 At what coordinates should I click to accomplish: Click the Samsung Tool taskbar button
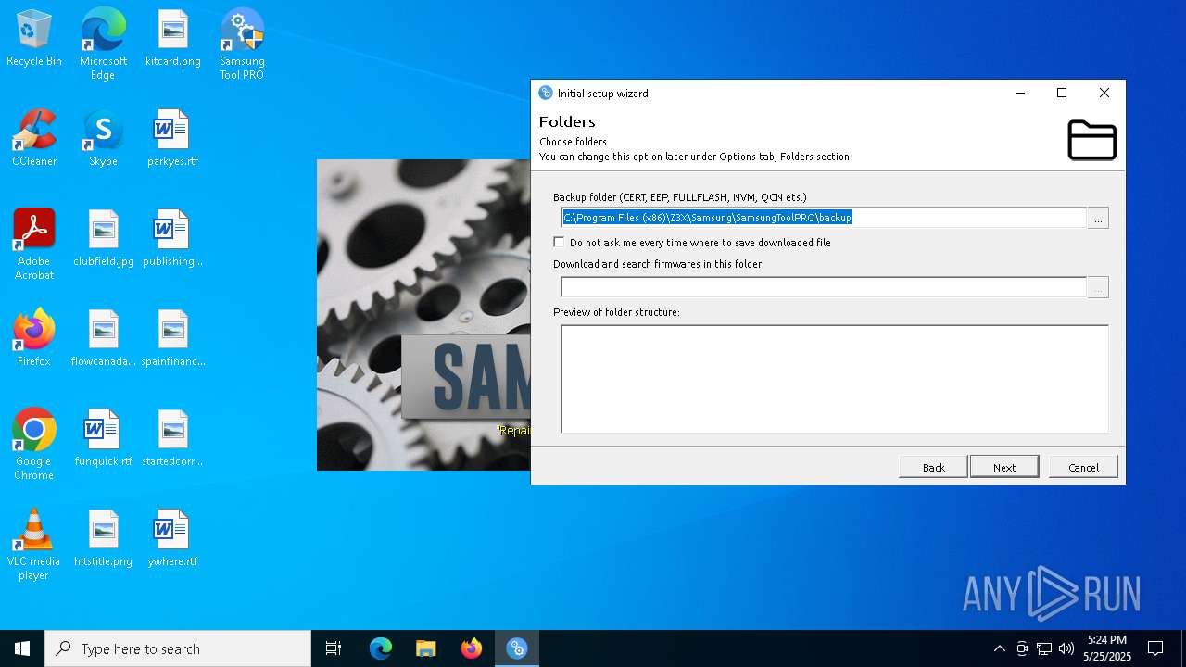point(517,648)
